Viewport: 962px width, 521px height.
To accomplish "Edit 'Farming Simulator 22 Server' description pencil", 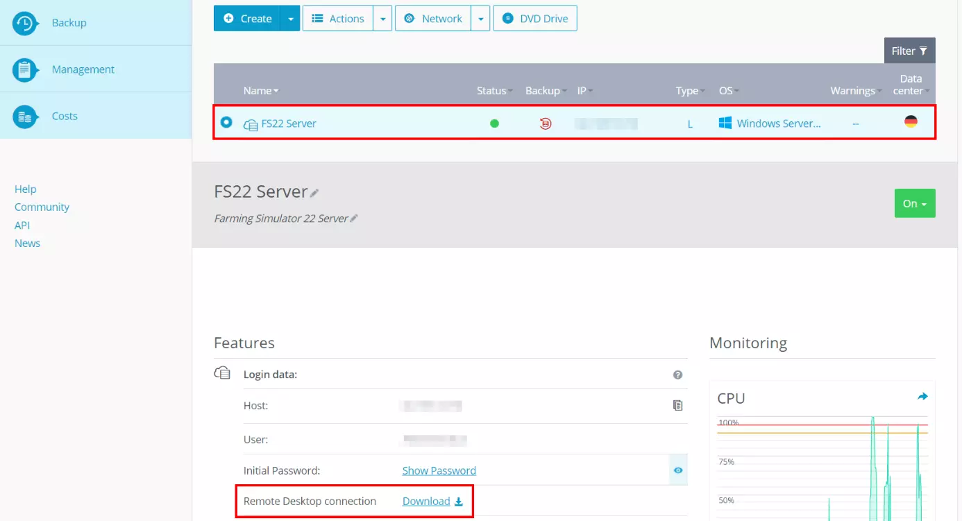I will point(354,219).
